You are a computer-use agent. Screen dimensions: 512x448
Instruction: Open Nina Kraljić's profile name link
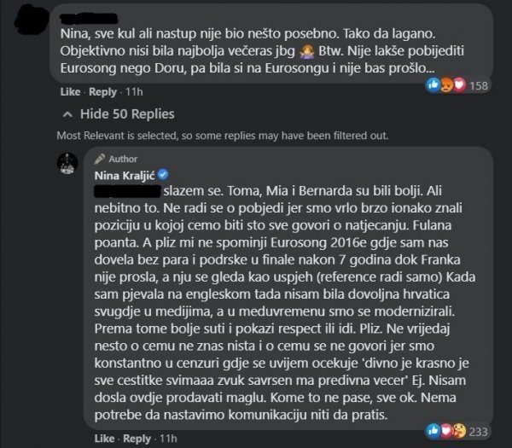coord(125,176)
